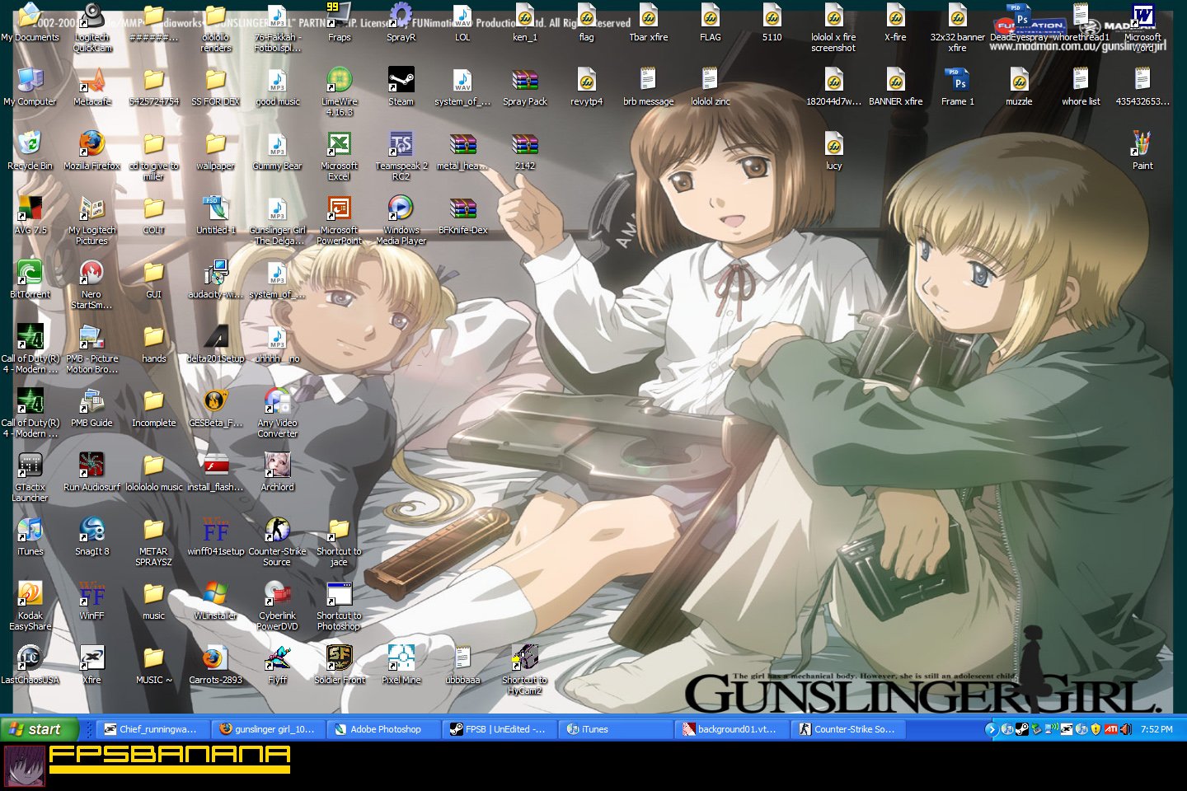1187x791 pixels.
Task: Switch to the Adobe Photoshop taskbar window
Action: 382,728
